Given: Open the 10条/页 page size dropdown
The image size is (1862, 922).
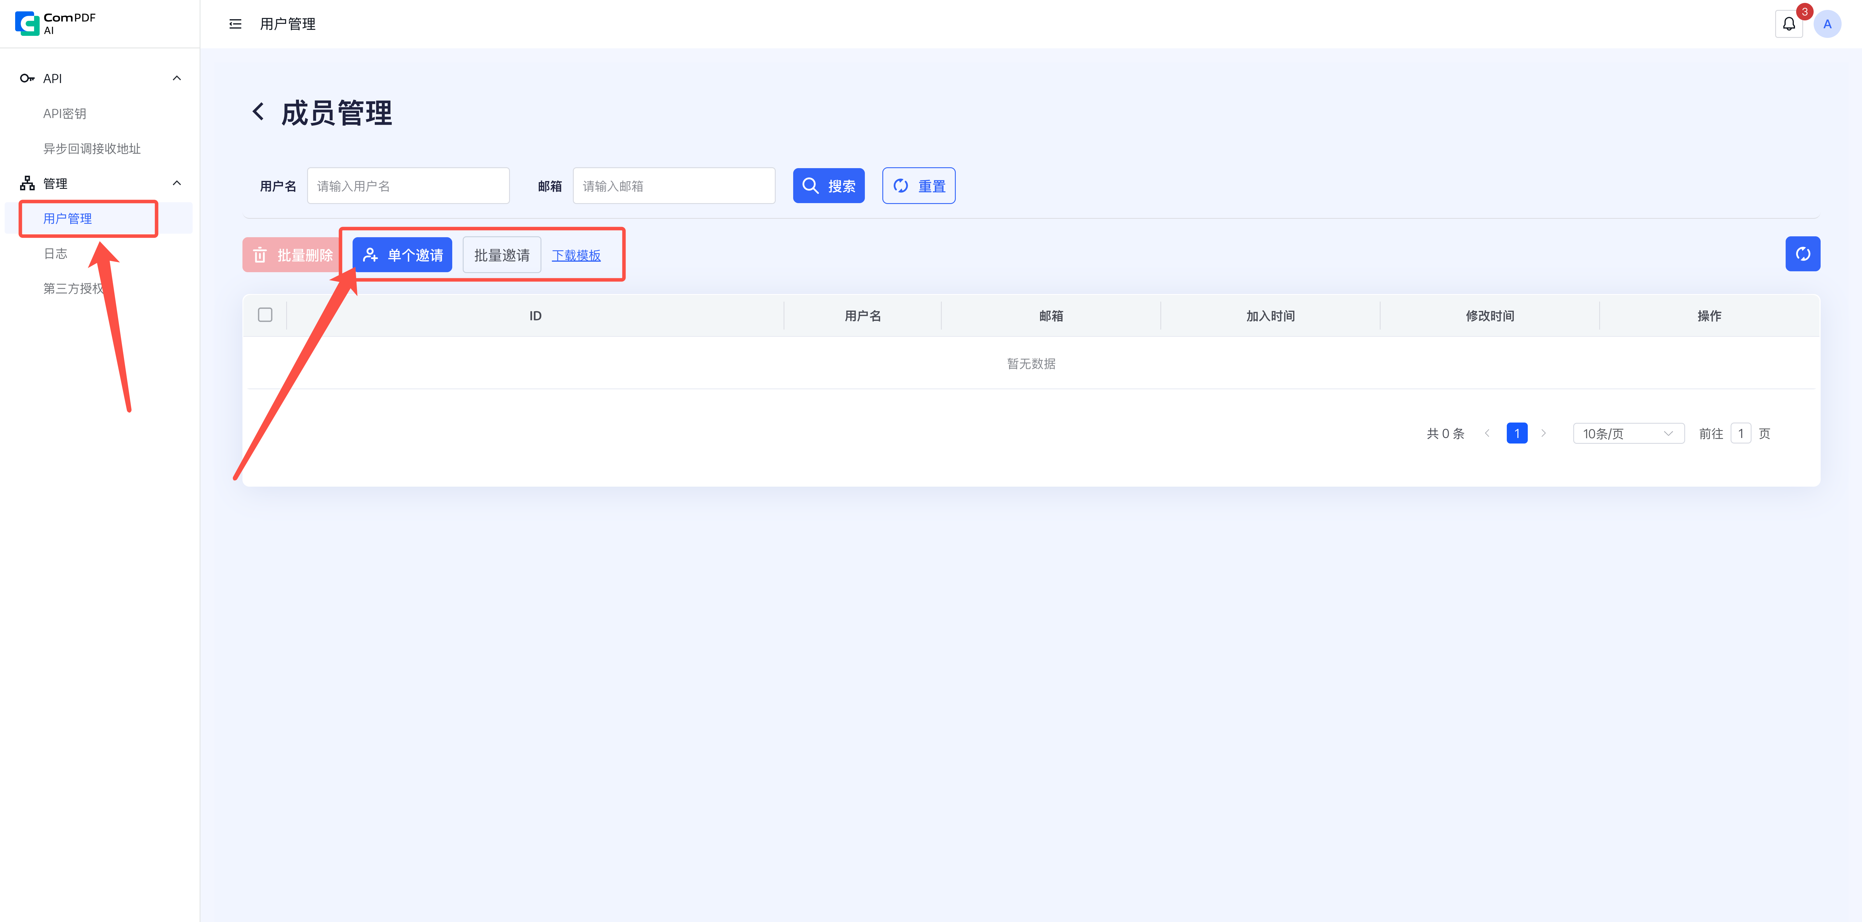Looking at the screenshot, I should point(1629,434).
